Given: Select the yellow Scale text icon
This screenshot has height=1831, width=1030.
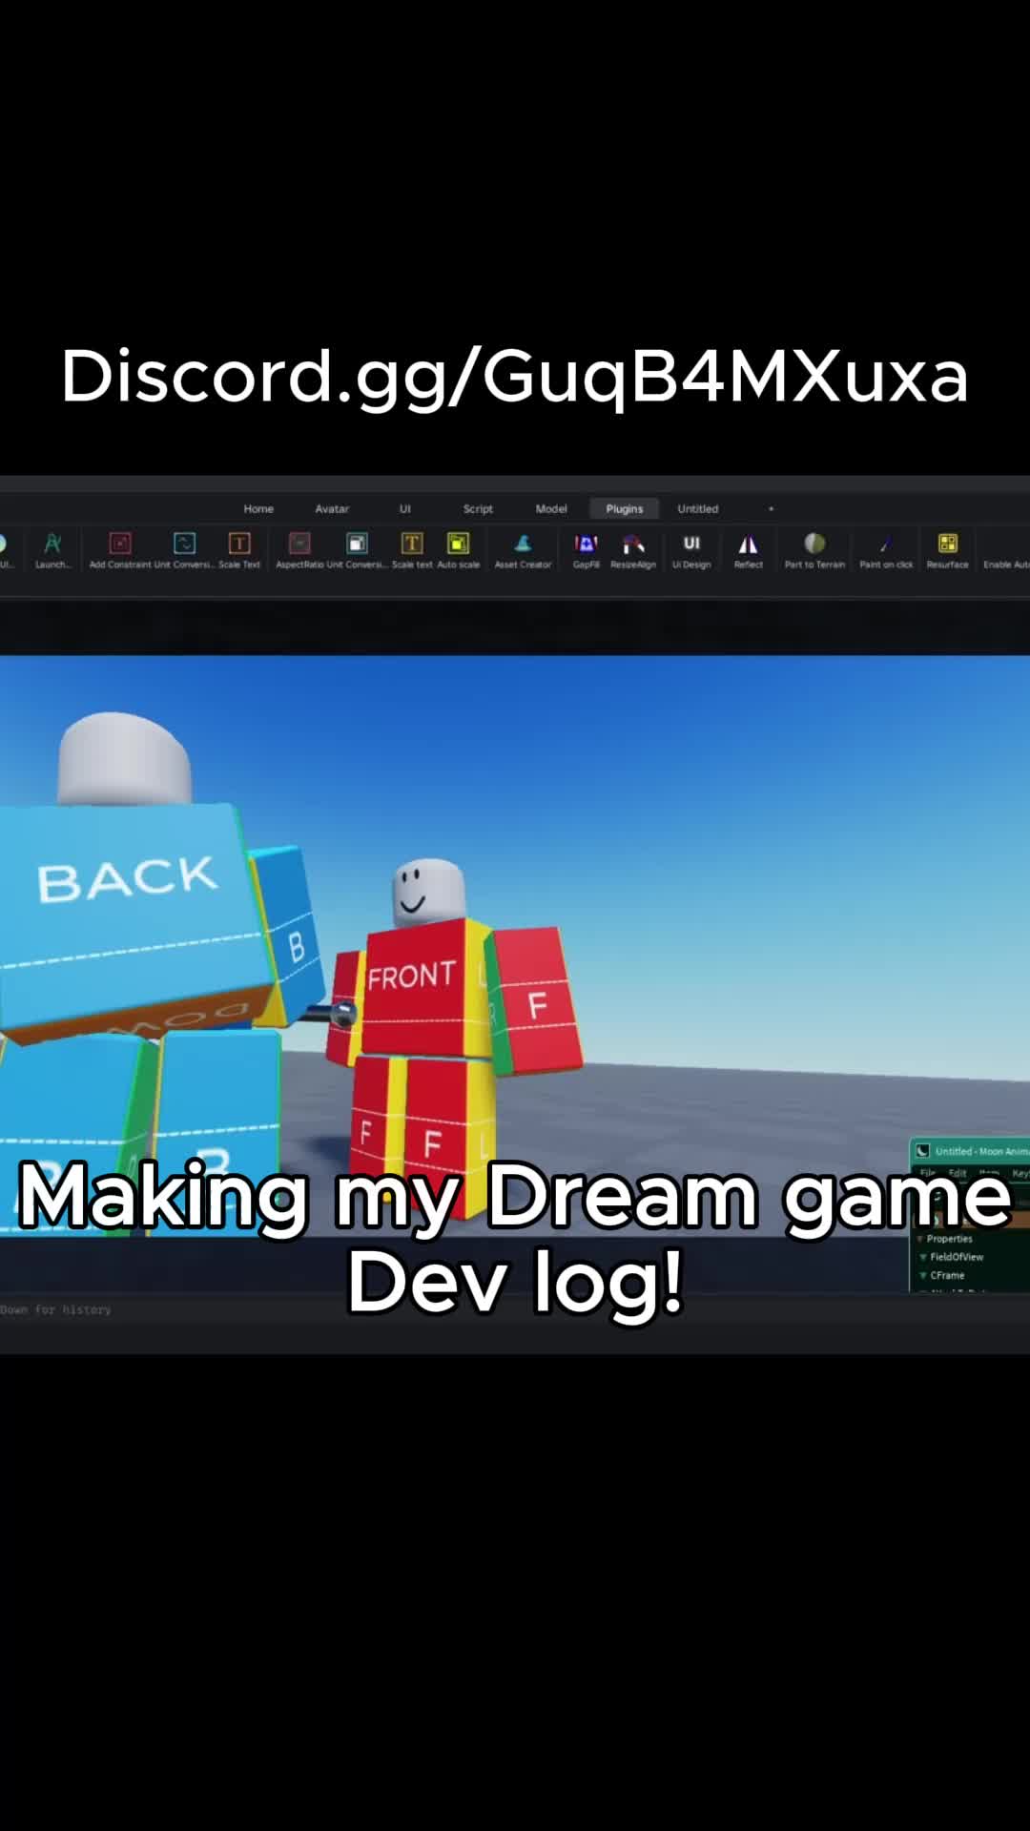Looking at the screenshot, I should coord(412,544).
